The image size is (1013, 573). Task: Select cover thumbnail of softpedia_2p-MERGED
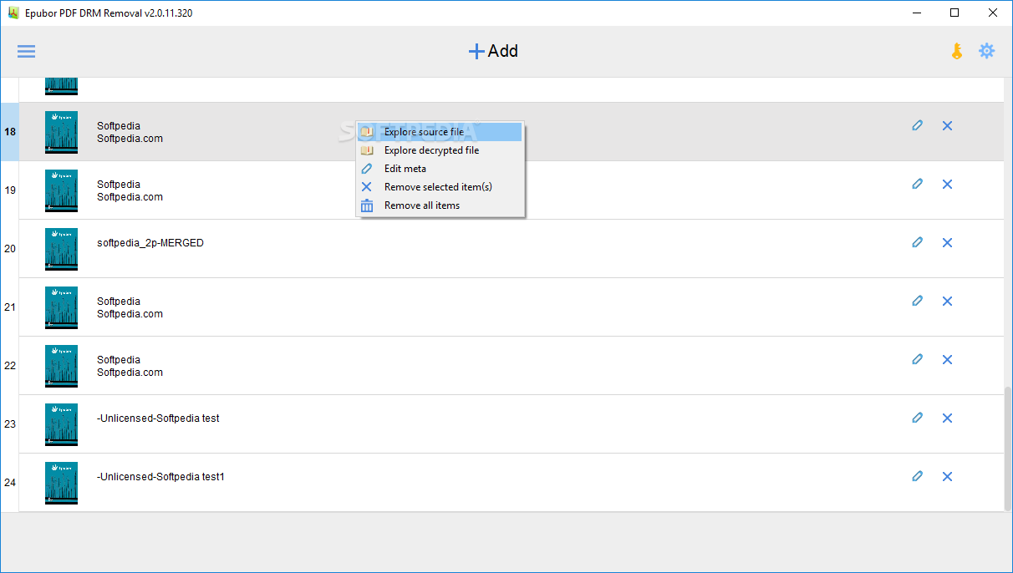pyautogui.click(x=61, y=249)
